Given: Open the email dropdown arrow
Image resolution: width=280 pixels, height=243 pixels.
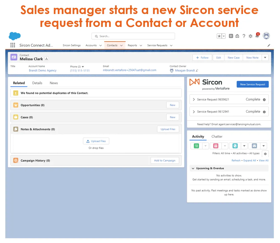Looking at the screenshot, I should 263,146.
